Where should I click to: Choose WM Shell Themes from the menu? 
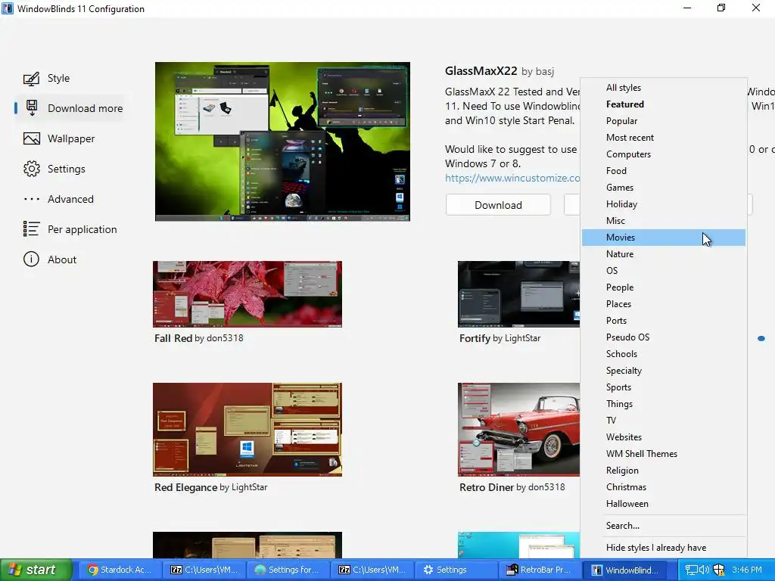point(663,454)
